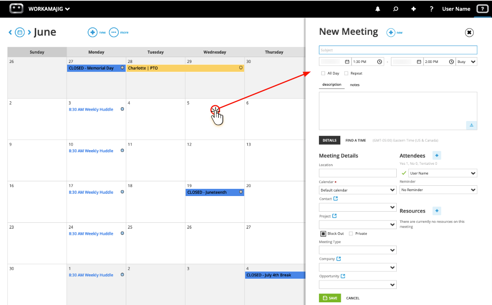
Task: Click the plus icon next to Attendees
Action: tap(437, 155)
